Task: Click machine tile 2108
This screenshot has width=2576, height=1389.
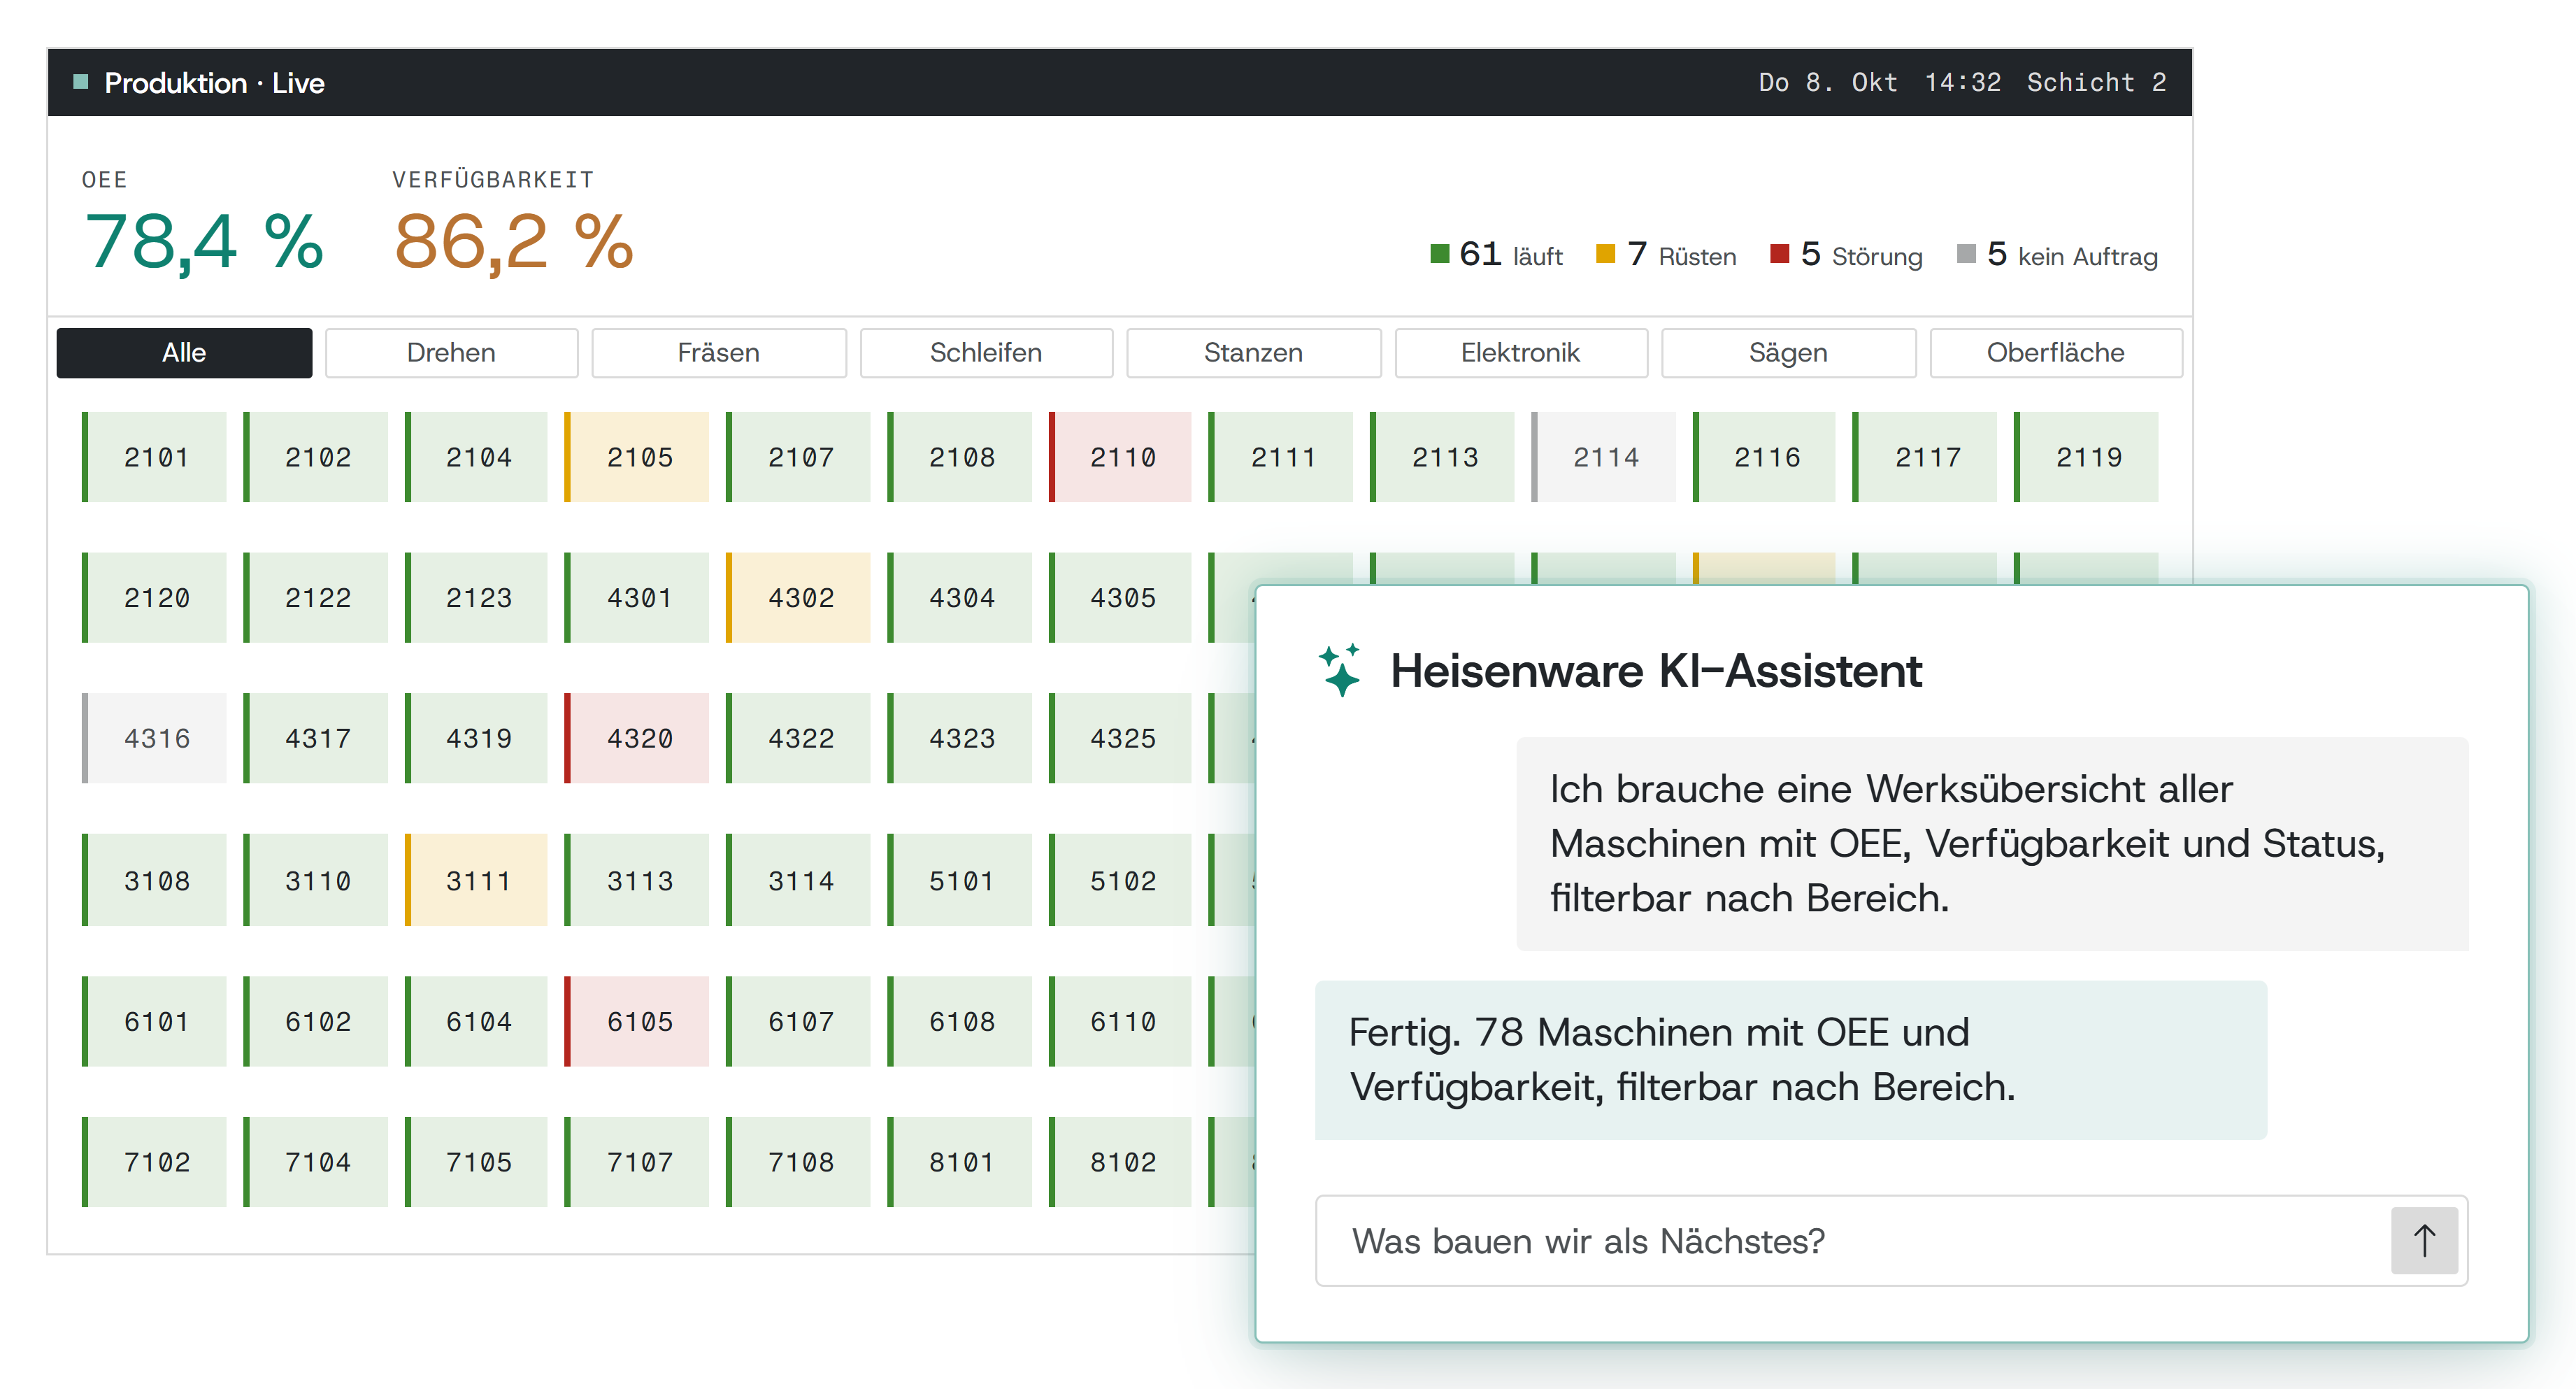Action: tap(959, 457)
